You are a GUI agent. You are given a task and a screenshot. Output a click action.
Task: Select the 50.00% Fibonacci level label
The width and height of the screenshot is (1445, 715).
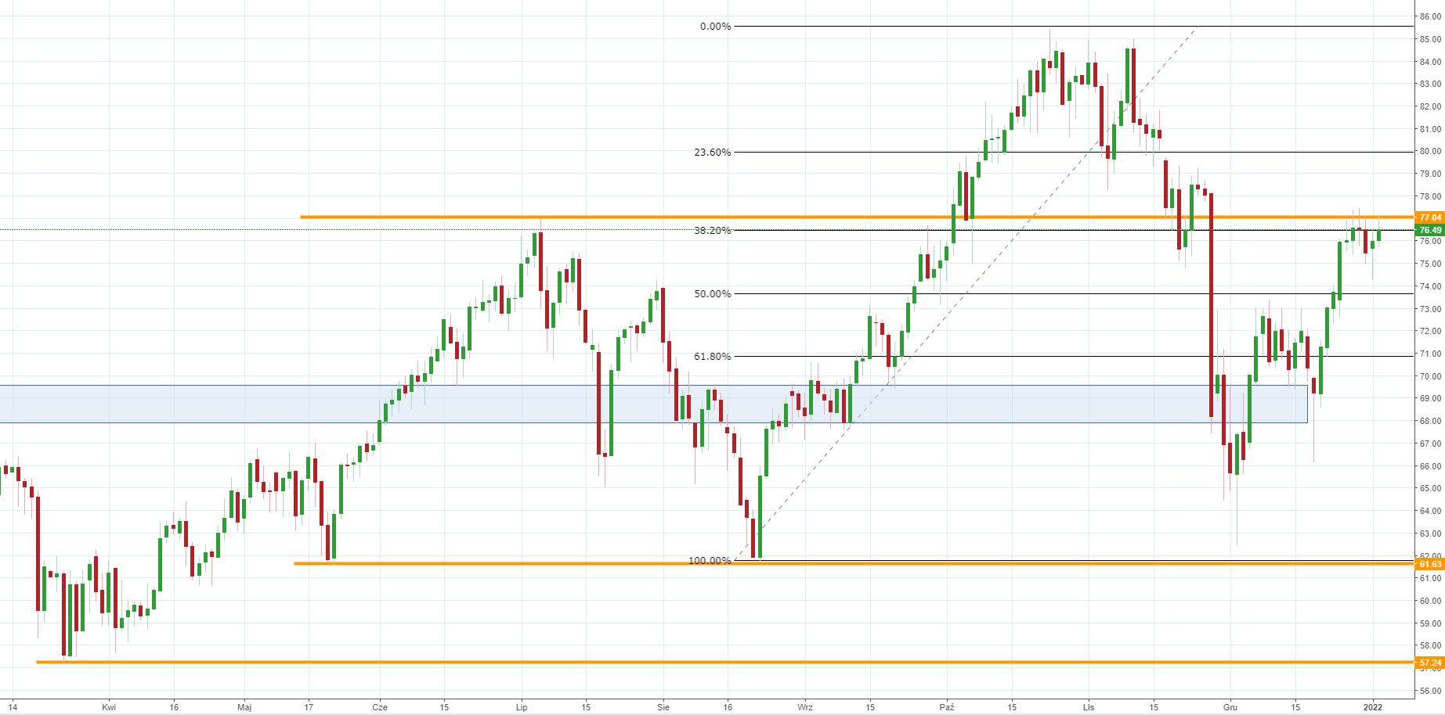[x=712, y=294]
